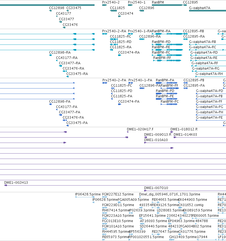Click transcript label "CG33476-RA"
The height and width of the screenshot is (241, 226).
tap(73, 69)
